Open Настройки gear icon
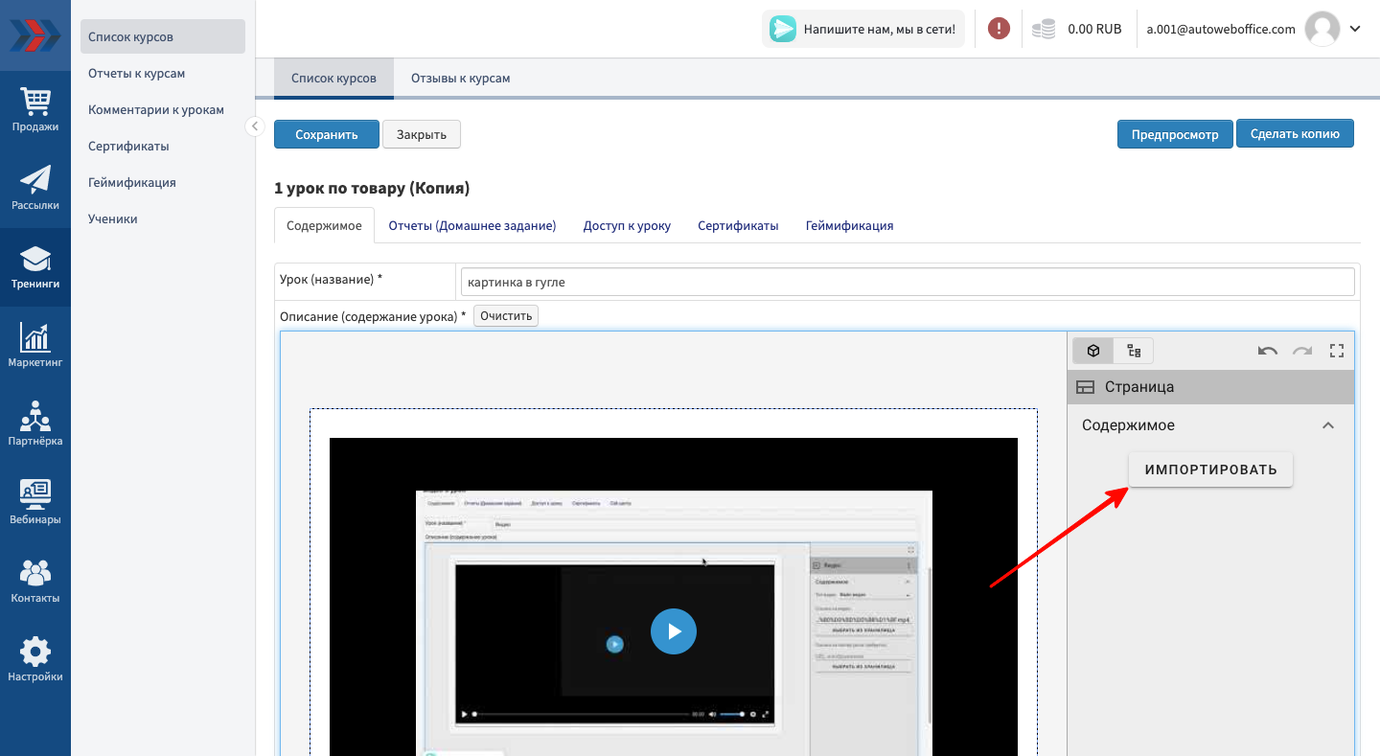Image resolution: width=1380 pixels, height=756 pixels. click(35, 659)
